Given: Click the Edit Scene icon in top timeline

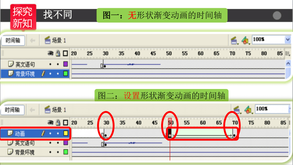Looking at the screenshot, I should (234, 40).
